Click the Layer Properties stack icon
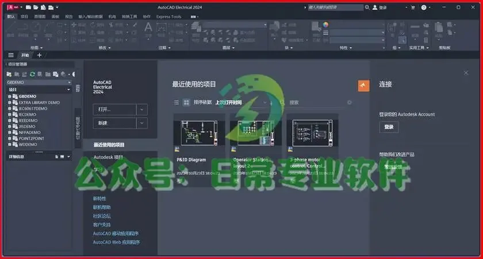This screenshot has width=483, height=259. pos(196,27)
